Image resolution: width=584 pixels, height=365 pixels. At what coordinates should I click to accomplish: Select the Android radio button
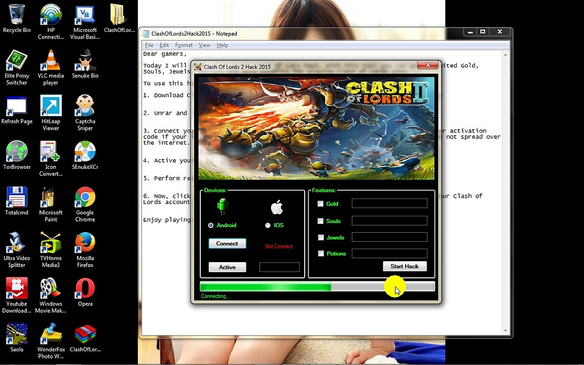211,225
